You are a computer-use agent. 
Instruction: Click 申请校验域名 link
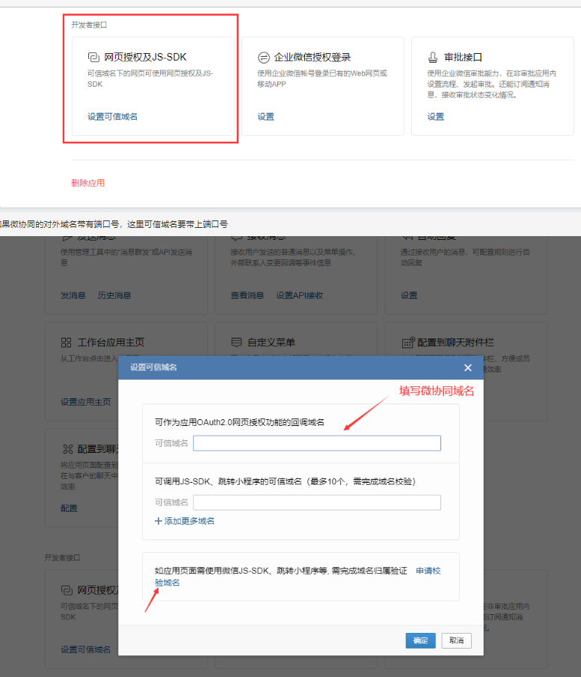[428, 571]
